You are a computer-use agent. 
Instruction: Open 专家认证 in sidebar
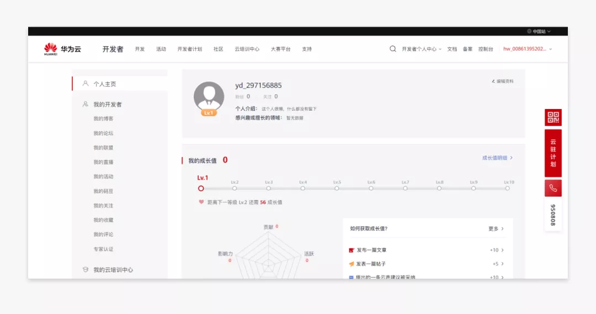pos(103,249)
